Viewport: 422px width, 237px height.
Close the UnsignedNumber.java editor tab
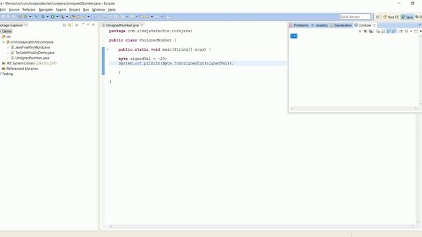point(142,25)
